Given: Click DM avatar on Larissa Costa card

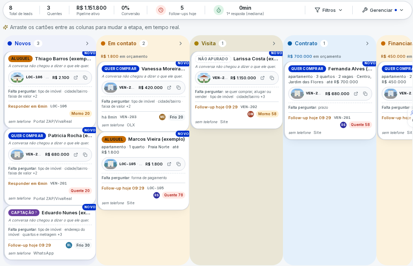Looking at the screenshot, I should pyautogui.click(x=251, y=114).
